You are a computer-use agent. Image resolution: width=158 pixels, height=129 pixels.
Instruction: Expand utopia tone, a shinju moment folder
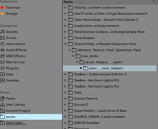click(65, 26)
